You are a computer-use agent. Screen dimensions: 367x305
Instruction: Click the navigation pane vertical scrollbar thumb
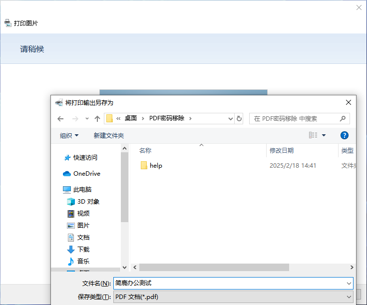(x=124, y=187)
